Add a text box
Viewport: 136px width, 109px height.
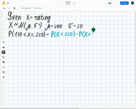tap(3, 72)
